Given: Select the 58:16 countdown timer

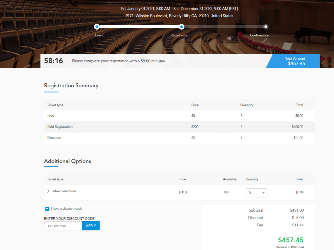Looking at the screenshot, I should (53, 61).
